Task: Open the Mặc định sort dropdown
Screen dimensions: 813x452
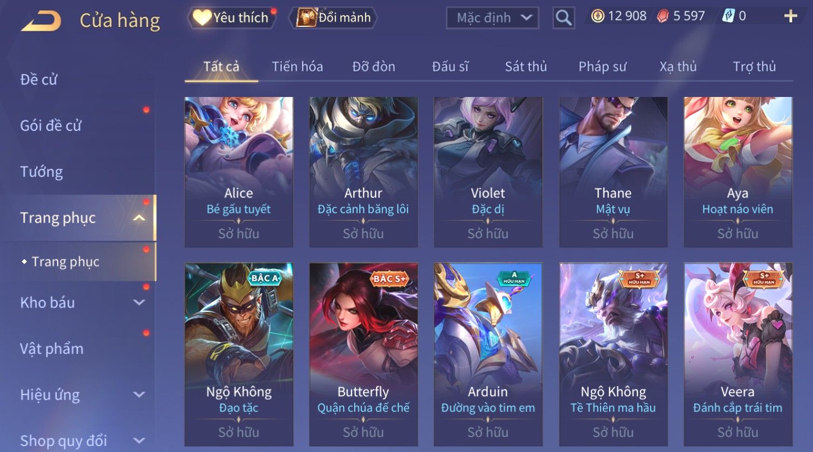Action: (492, 18)
